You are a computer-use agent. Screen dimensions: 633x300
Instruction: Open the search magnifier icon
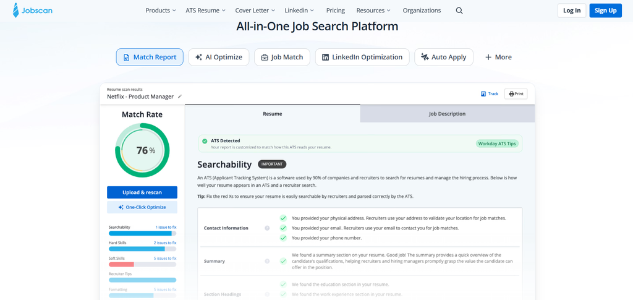(x=459, y=11)
